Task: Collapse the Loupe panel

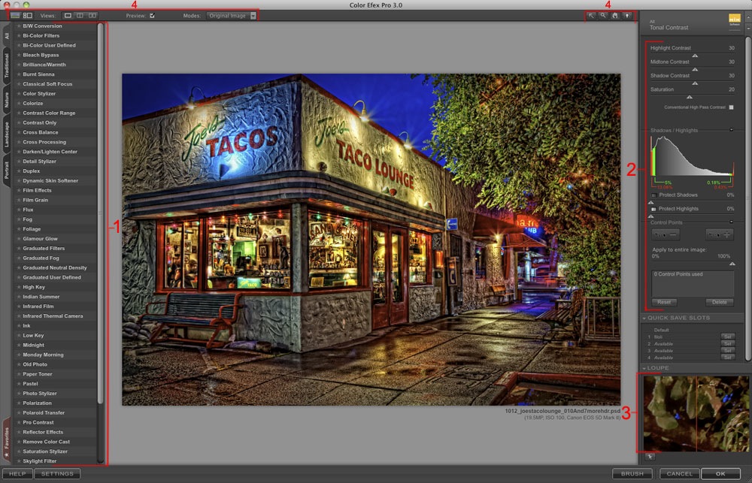Action: pos(644,369)
